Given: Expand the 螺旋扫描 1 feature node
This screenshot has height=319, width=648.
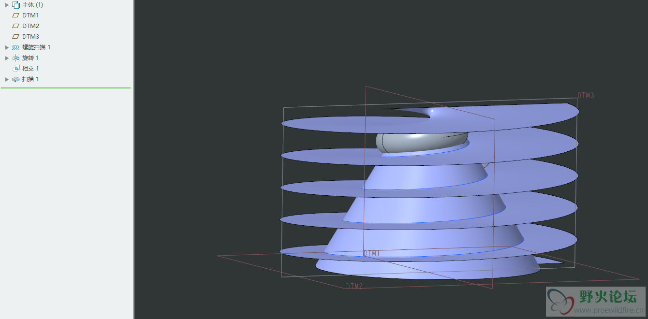Looking at the screenshot, I should [7, 47].
